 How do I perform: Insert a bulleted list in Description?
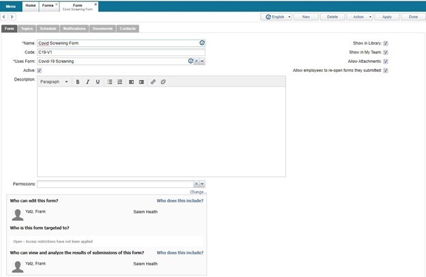point(110,82)
